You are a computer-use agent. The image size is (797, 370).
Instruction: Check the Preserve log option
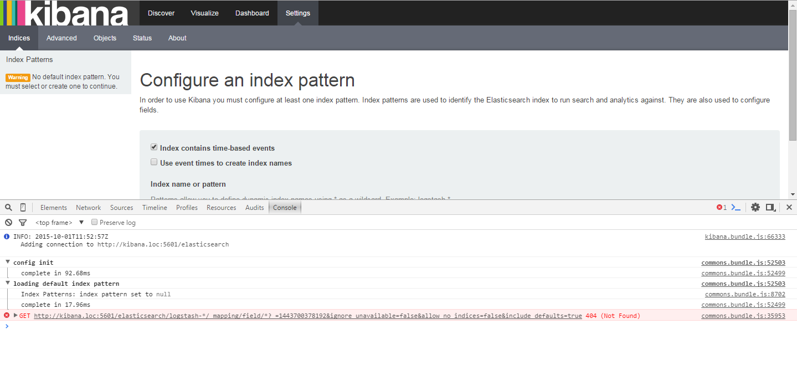(95, 222)
